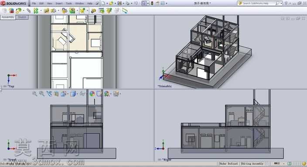Click the Undo icon
Image resolution: width=307 pixels, height=167 pixels.
pos(136,3)
